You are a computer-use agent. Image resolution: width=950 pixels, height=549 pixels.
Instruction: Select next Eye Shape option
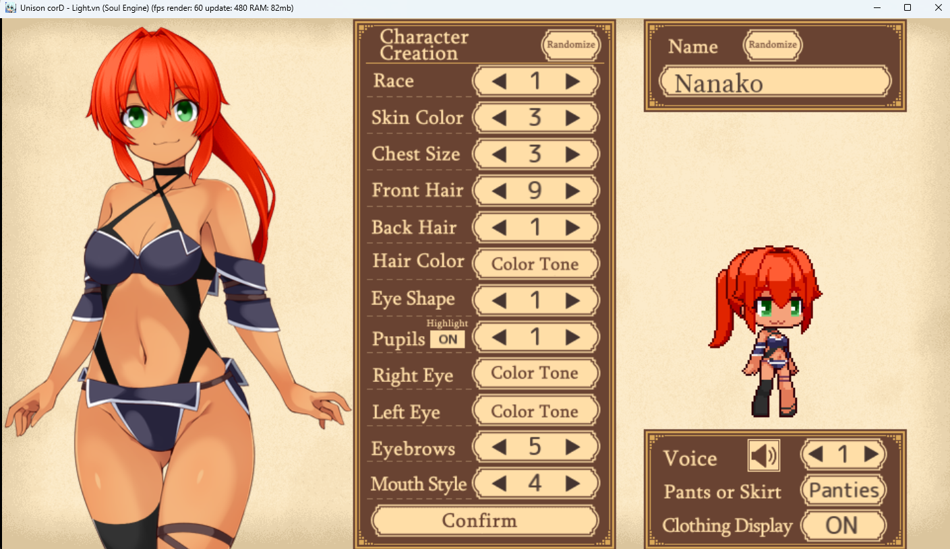pyautogui.click(x=572, y=300)
